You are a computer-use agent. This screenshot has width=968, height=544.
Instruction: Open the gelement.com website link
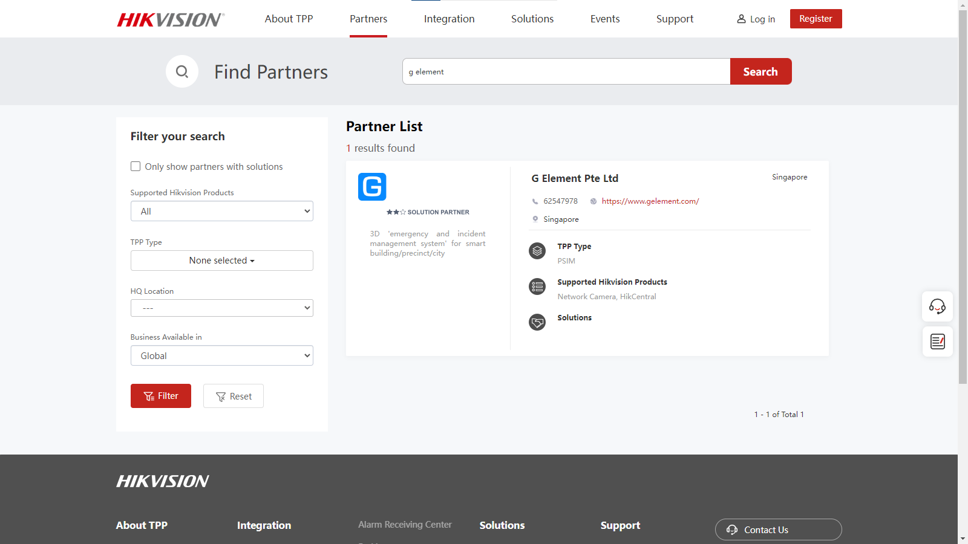650,201
